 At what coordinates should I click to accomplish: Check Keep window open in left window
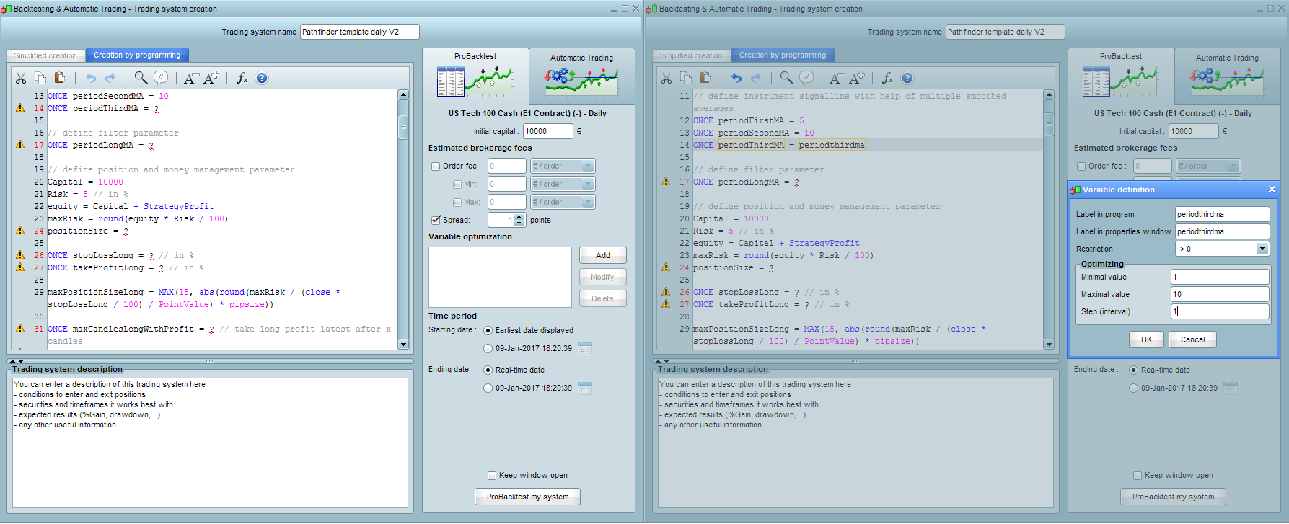[492, 476]
